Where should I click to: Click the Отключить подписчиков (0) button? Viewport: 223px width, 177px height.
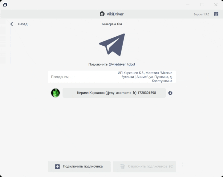pyautogui.click(x=144, y=167)
